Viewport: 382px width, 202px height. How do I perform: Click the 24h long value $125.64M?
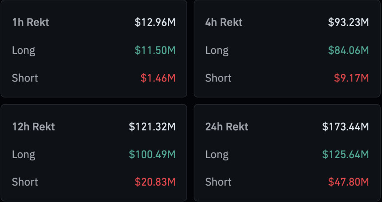click(x=346, y=155)
